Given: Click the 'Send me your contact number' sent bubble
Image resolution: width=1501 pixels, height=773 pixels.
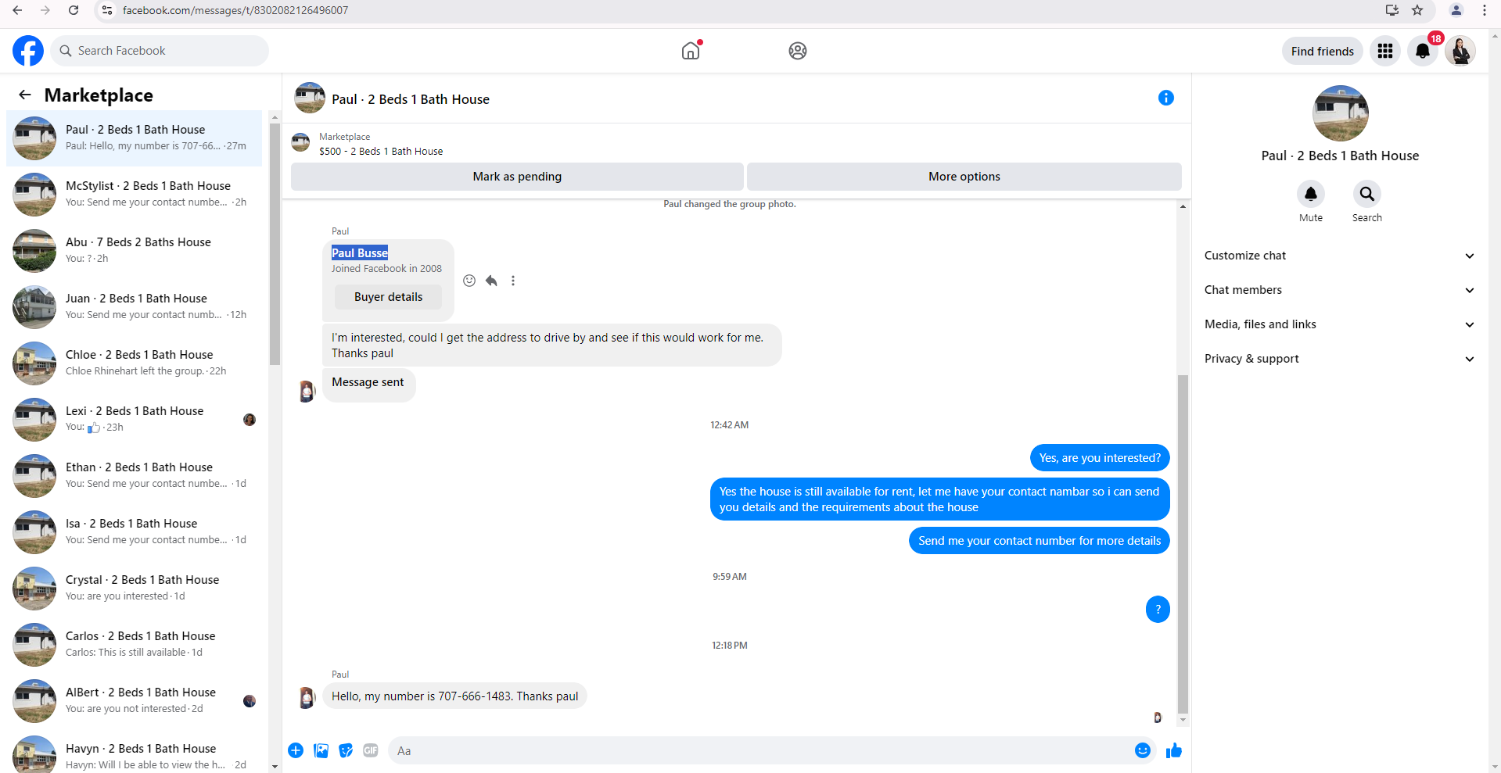Looking at the screenshot, I should click(1040, 541).
